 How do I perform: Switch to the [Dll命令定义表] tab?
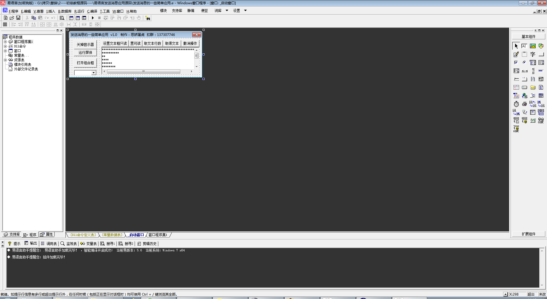(x=83, y=235)
